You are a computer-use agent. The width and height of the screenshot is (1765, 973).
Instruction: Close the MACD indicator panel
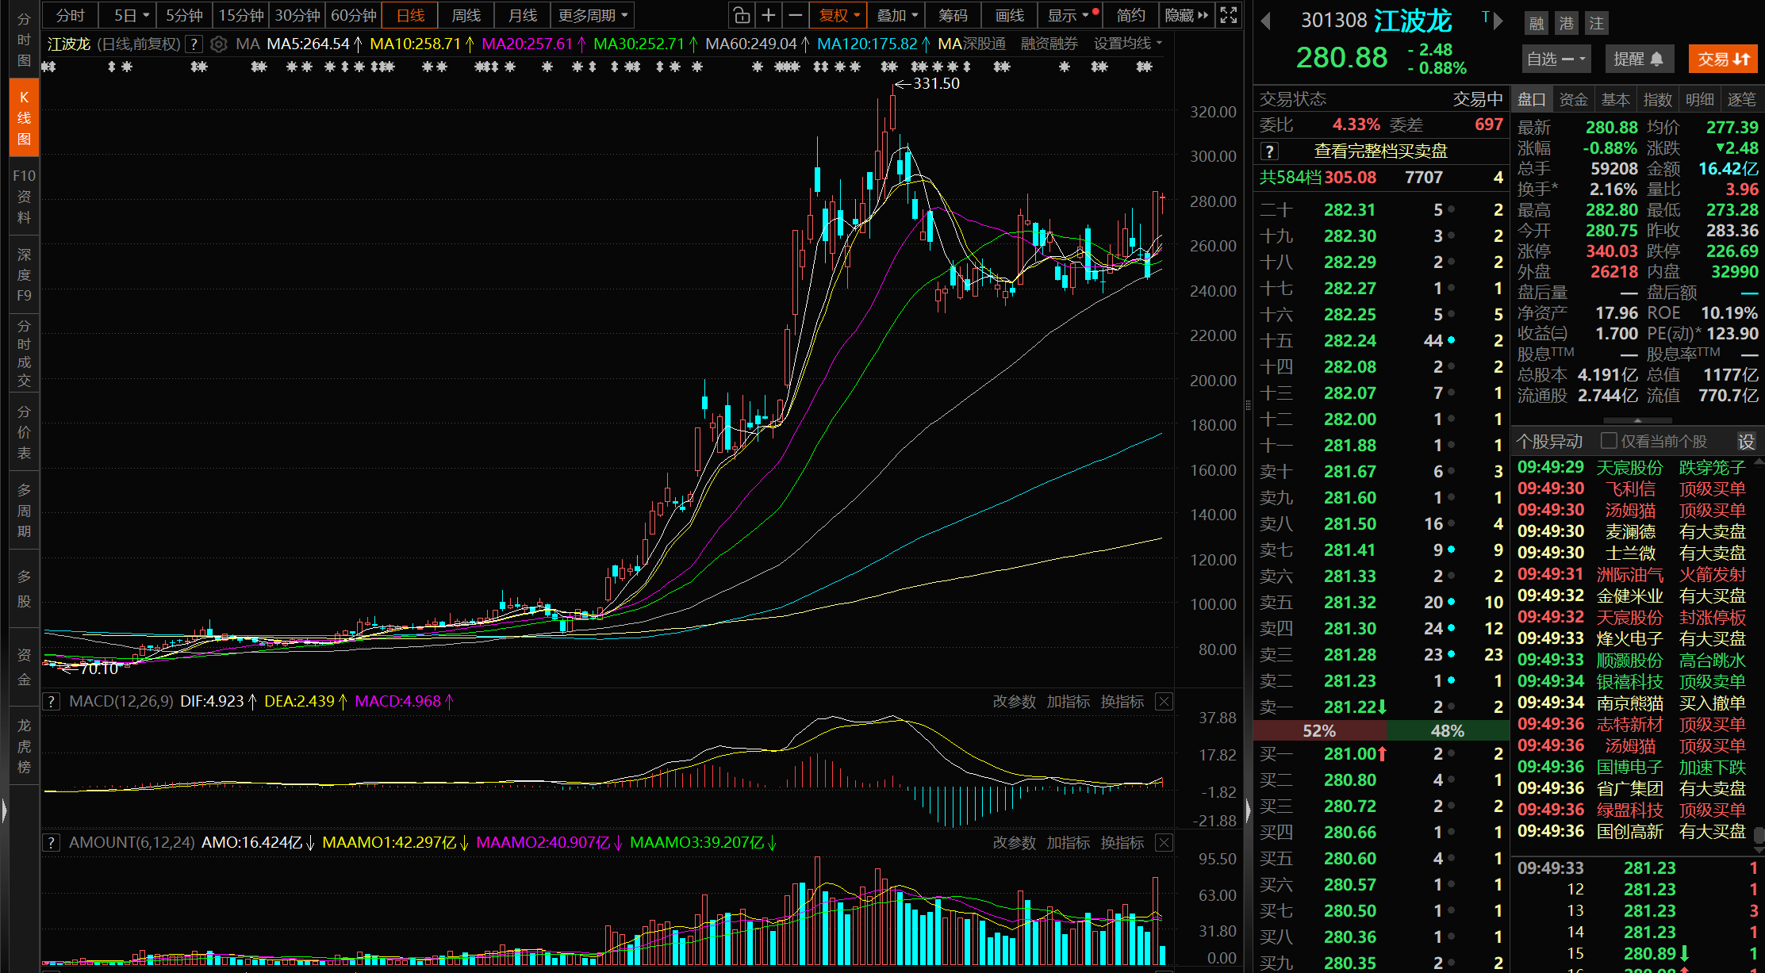coord(1164,702)
